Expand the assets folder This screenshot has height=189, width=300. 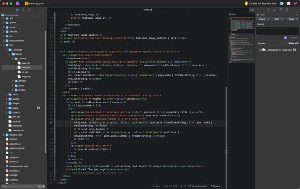(x=7, y=99)
